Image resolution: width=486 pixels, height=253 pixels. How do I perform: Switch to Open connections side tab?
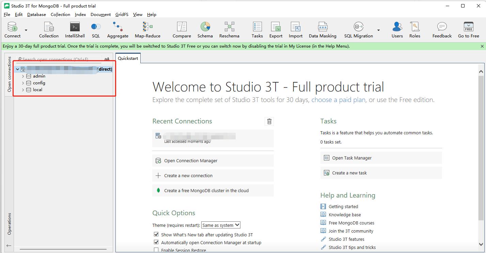[x=10, y=74]
